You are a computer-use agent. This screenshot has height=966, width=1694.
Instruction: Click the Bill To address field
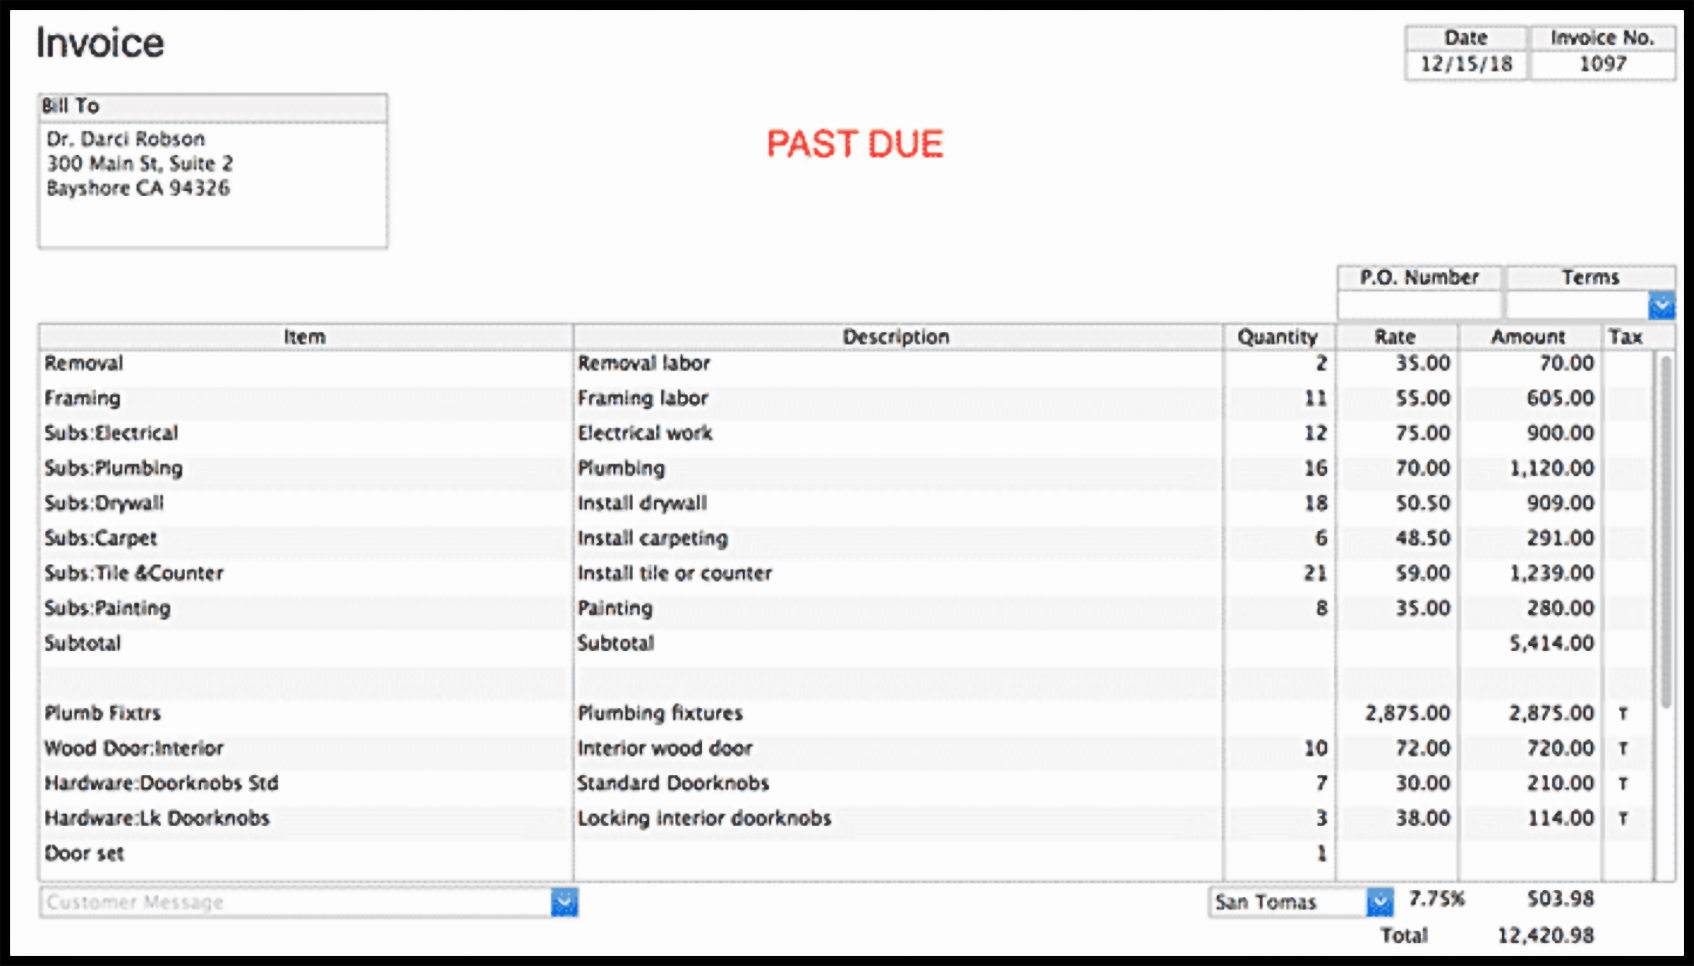(x=210, y=180)
